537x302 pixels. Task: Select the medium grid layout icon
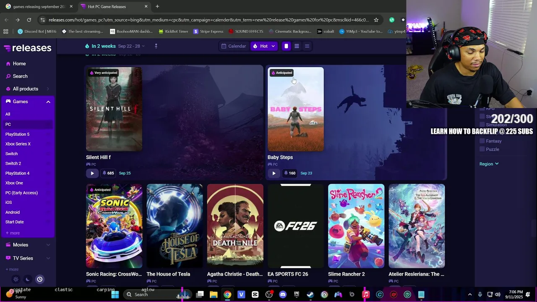click(x=297, y=46)
